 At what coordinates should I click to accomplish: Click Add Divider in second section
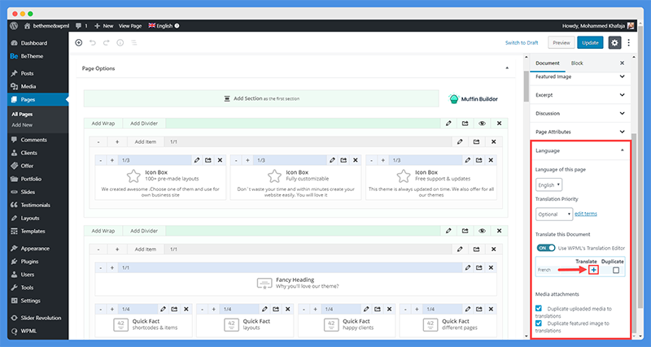coord(144,231)
